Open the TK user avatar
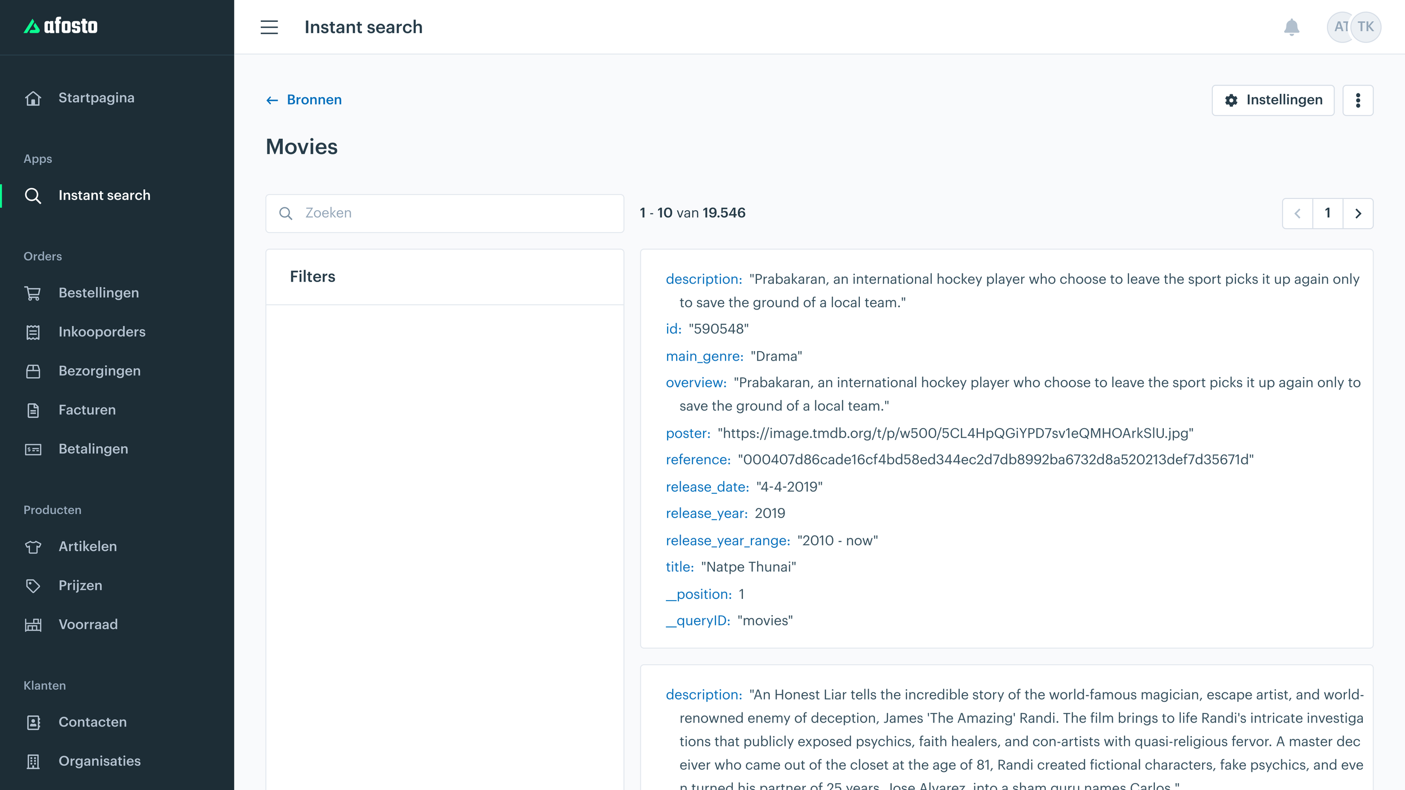Image resolution: width=1405 pixels, height=790 pixels. 1366,27
